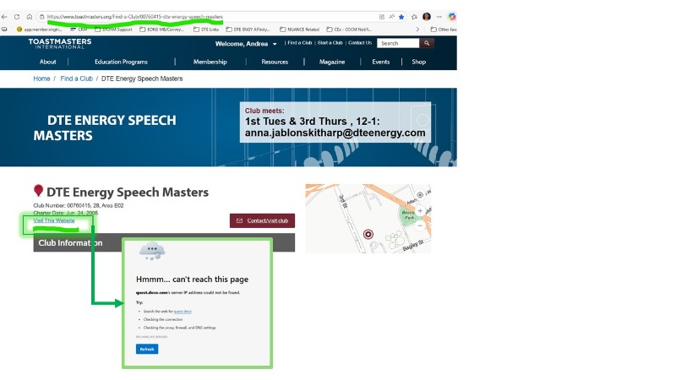
Task: Zoom in on the map
Action: [x=420, y=211]
